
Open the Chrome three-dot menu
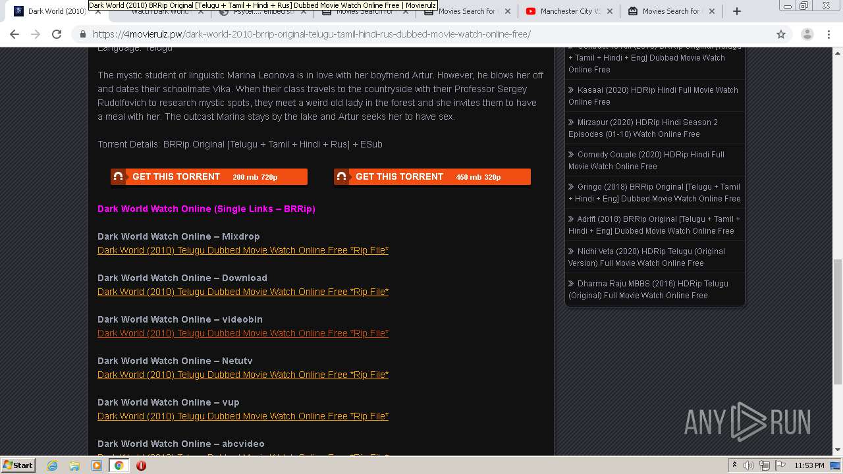(x=829, y=34)
